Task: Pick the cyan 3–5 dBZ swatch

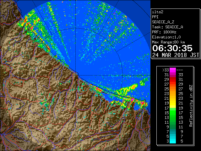Action: tap(173, 141)
